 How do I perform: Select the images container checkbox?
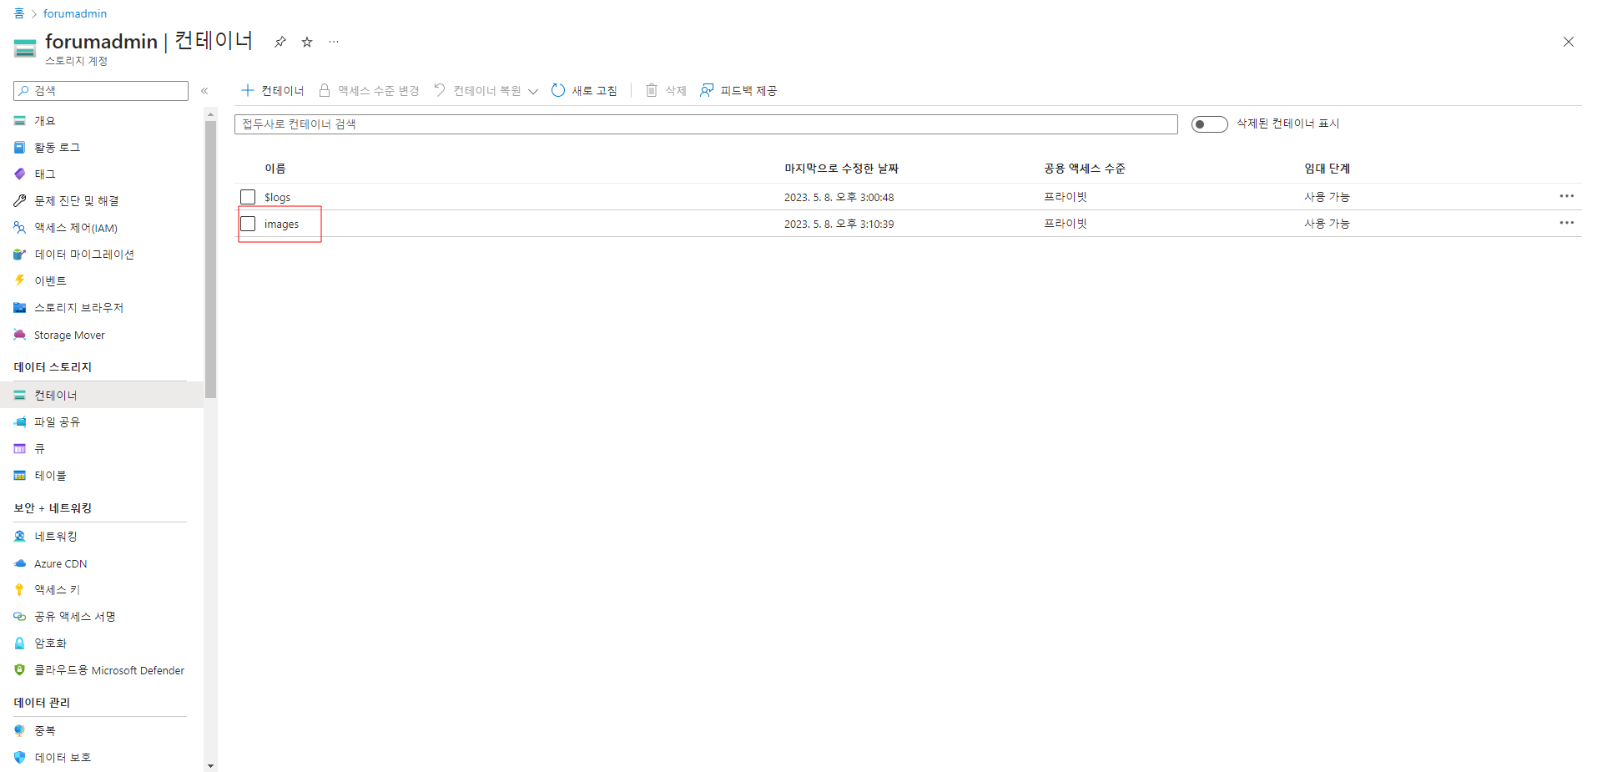click(x=248, y=224)
